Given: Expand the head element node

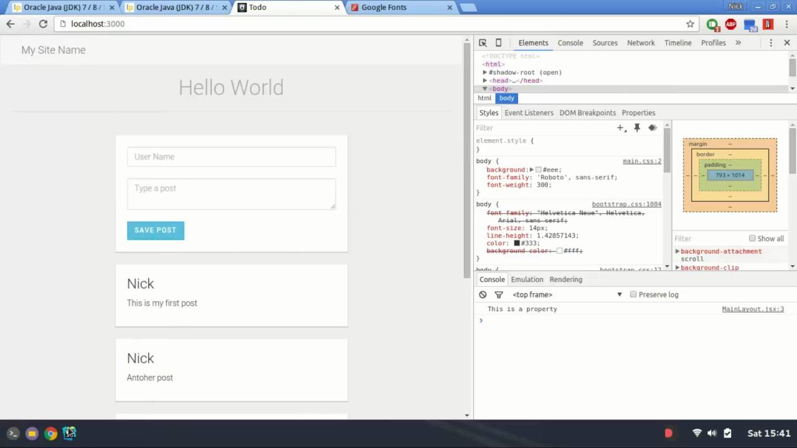Looking at the screenshot, I should 485,80.
